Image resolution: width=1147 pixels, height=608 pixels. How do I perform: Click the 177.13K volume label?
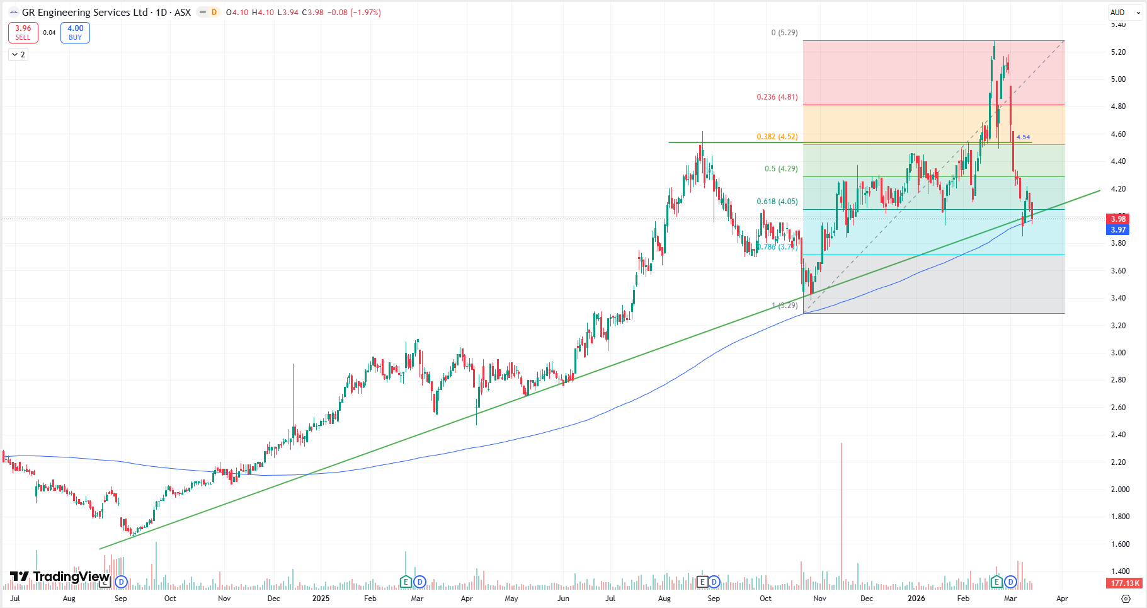1124,583
